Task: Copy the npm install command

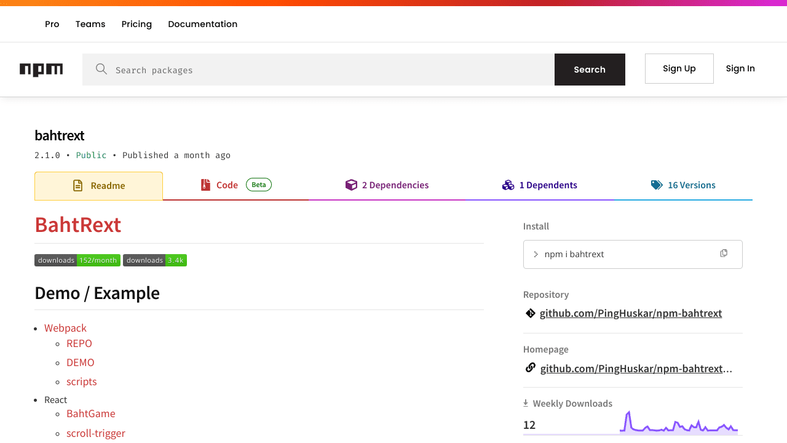Action: click(x=724, y=253)
